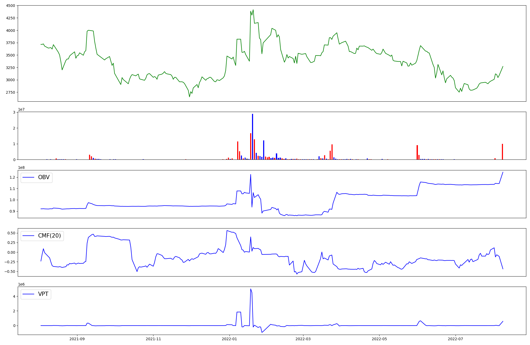This screenshot has height=345, width=530.
Task: Click the tallest spike in VPT chart
Action: point(251,289)
